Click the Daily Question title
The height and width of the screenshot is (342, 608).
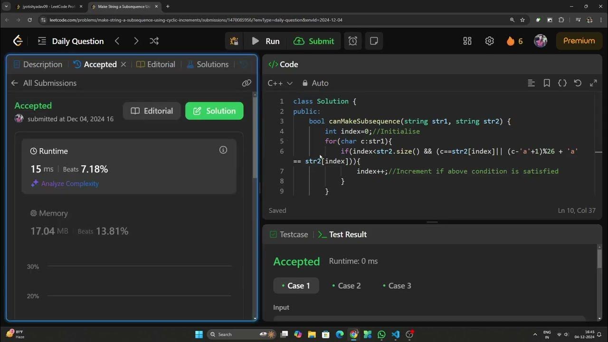point(78,41)
